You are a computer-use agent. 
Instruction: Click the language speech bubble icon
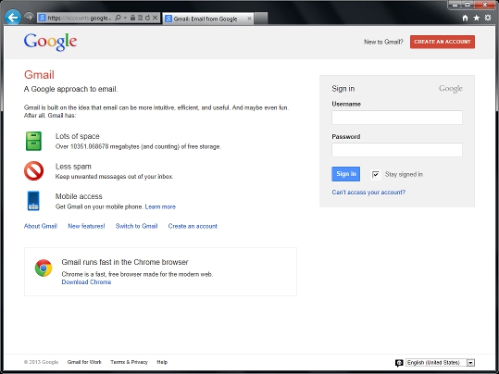pyautogui.click(x=399, y=363)
